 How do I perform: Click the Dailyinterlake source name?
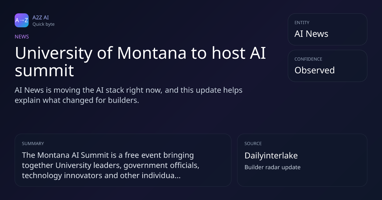[x=271, y=156]
